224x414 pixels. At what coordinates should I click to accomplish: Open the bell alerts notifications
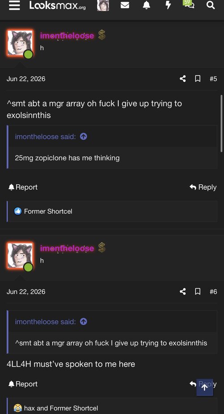pyautogui.click(x=146, y=5)
